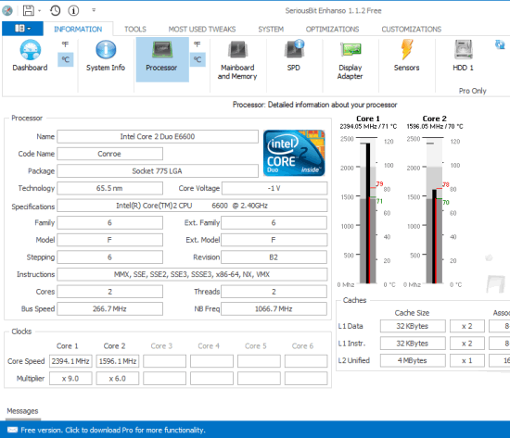This screenshot has height=438, width=510.
Task: Click the Threads value field
Action: pyautogui.click(x=274, y=292)
